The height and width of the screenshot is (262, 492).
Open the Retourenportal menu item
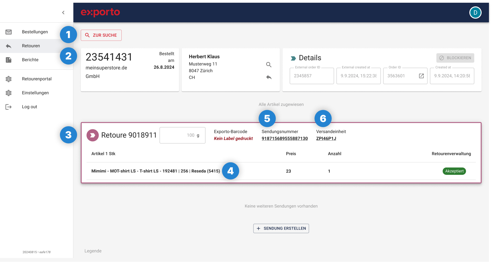coord(36,79)
